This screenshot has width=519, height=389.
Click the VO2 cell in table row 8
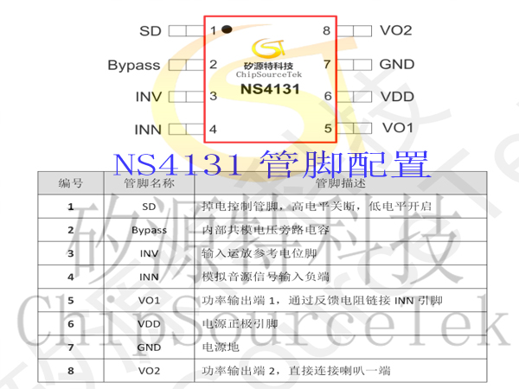[149, 371]
